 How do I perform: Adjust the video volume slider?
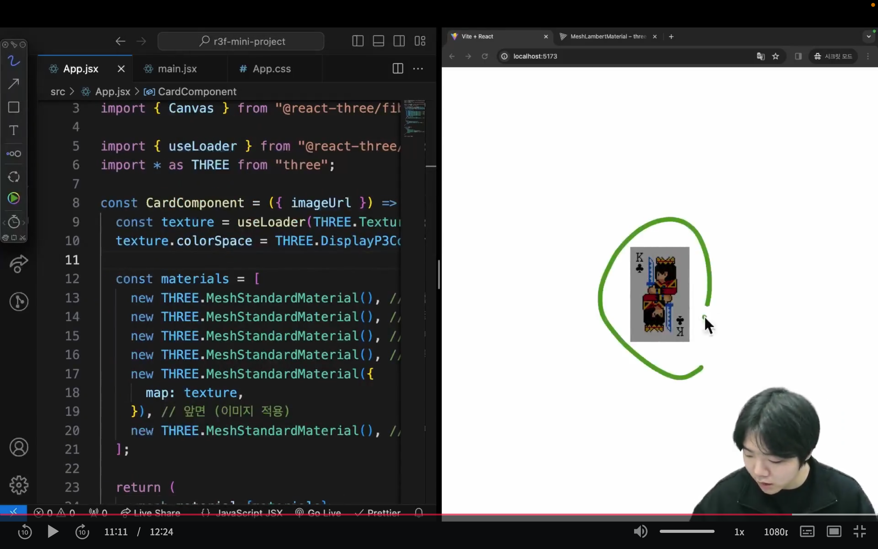[687, 532]
